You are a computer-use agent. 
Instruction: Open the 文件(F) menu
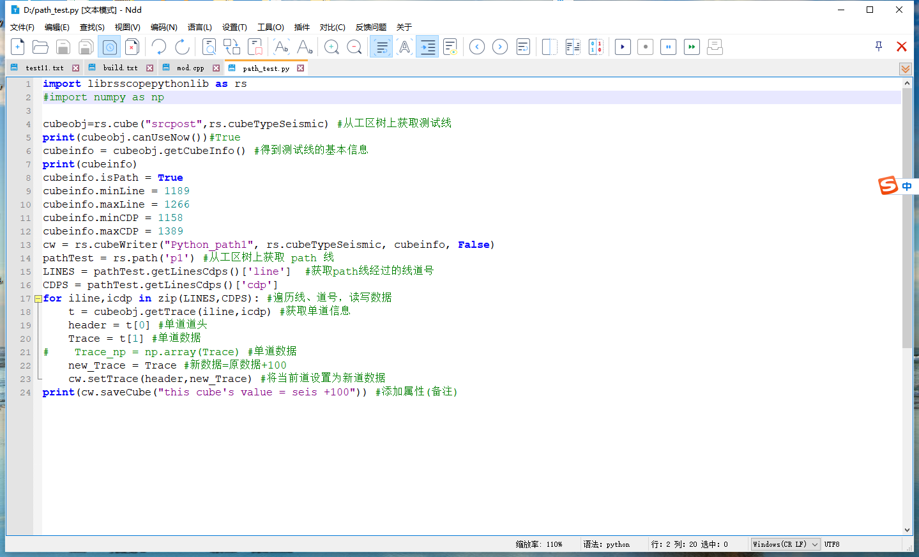click(22, 27)
